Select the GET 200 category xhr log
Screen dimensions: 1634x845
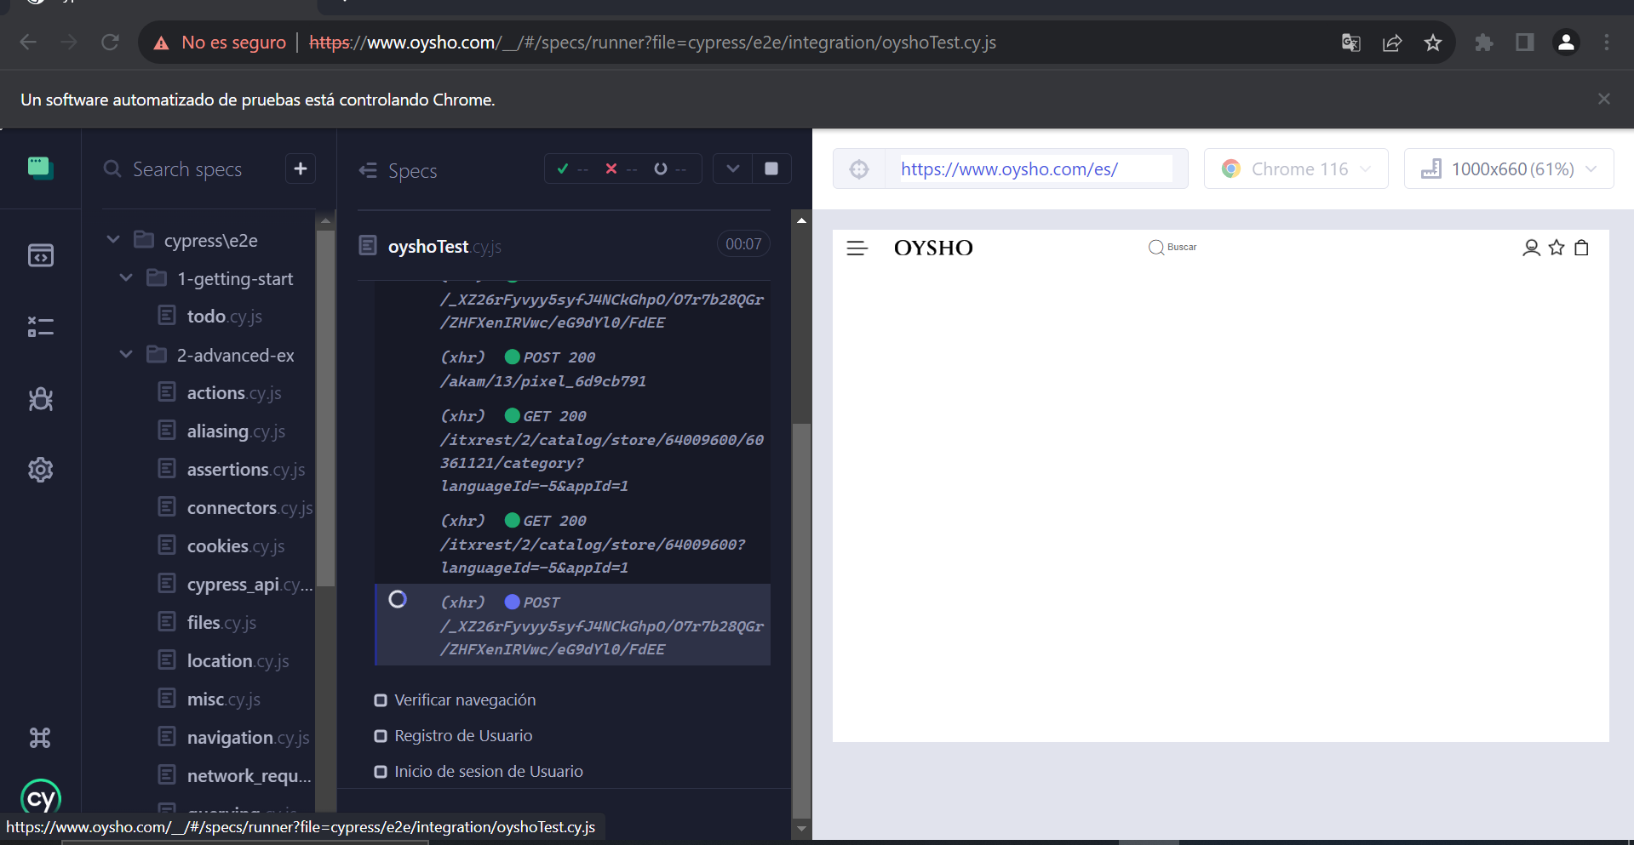(572, 451)
